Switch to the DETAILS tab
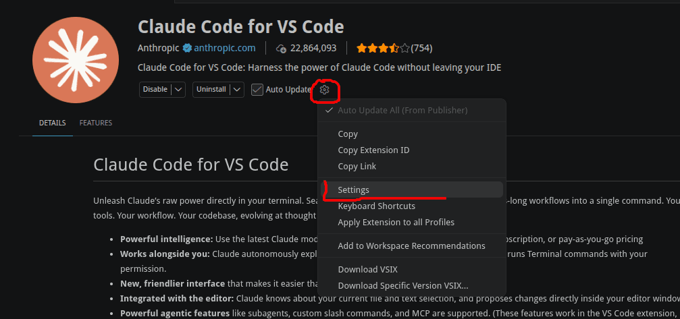 click(x=53, y=123)
